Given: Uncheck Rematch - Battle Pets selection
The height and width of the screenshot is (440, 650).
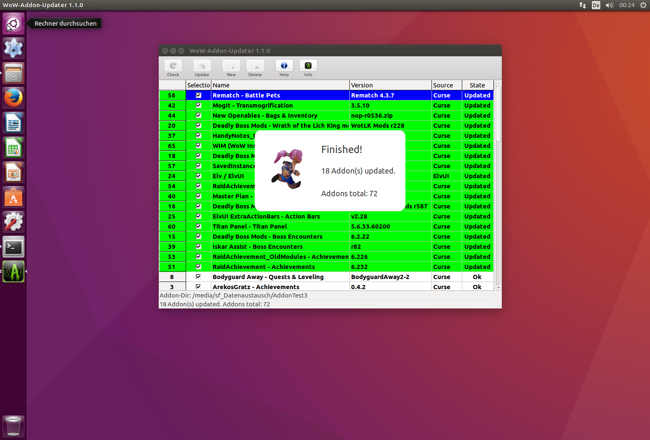Looking at the screenshot, I should (x=199, y=95).
